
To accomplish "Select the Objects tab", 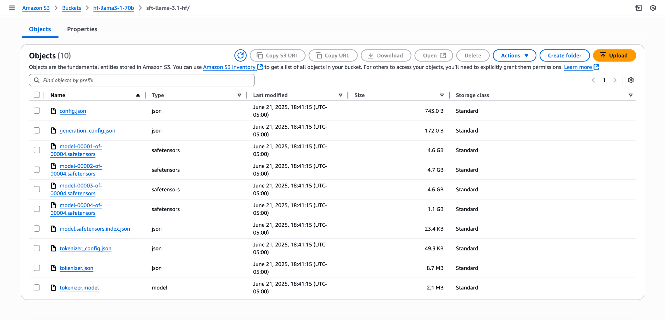I will pyautogui.click(x=40, y=29).
